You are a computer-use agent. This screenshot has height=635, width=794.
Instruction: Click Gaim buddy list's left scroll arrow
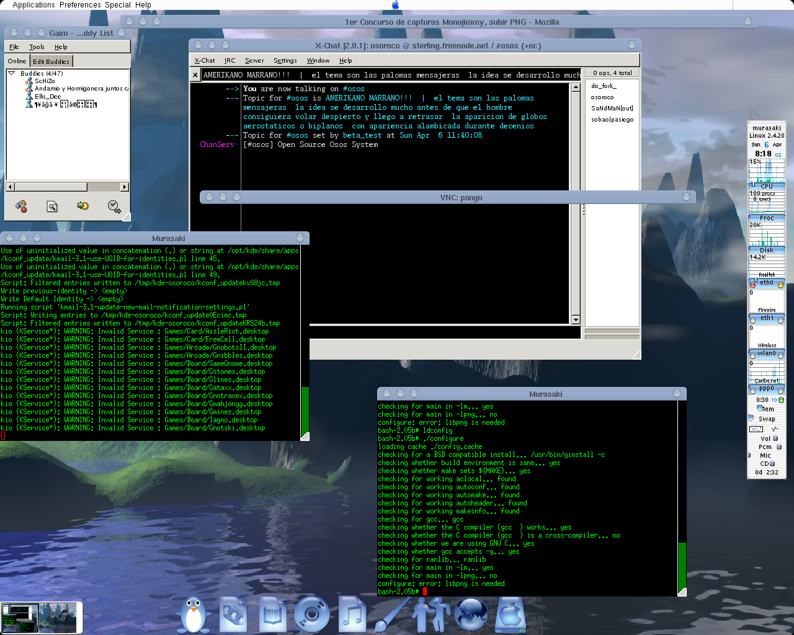[x=9, y=187]
